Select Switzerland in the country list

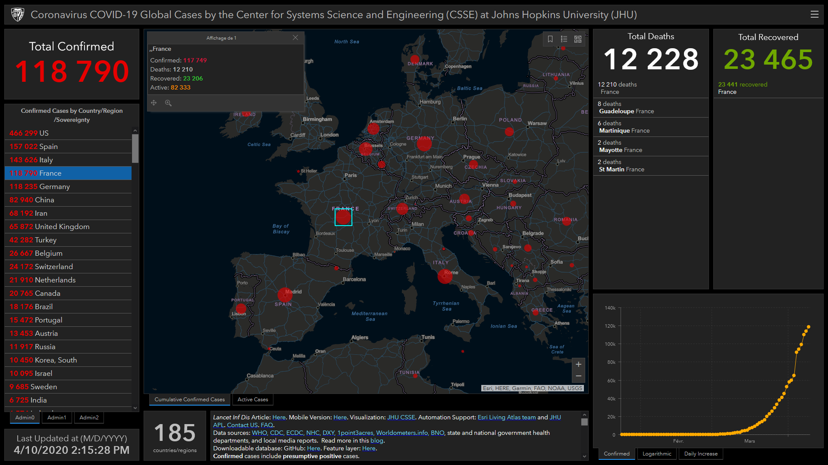(x=68, y=267)
